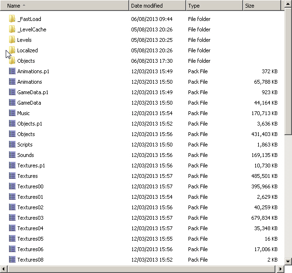Click the Textures04 pack file icon
292x273 pixels.
tap(12, 228)
